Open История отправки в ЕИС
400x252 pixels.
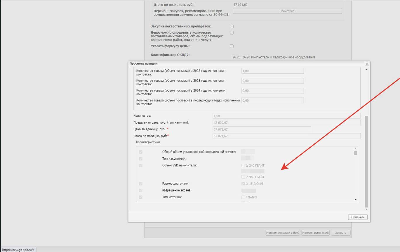[x=283, y=233]
